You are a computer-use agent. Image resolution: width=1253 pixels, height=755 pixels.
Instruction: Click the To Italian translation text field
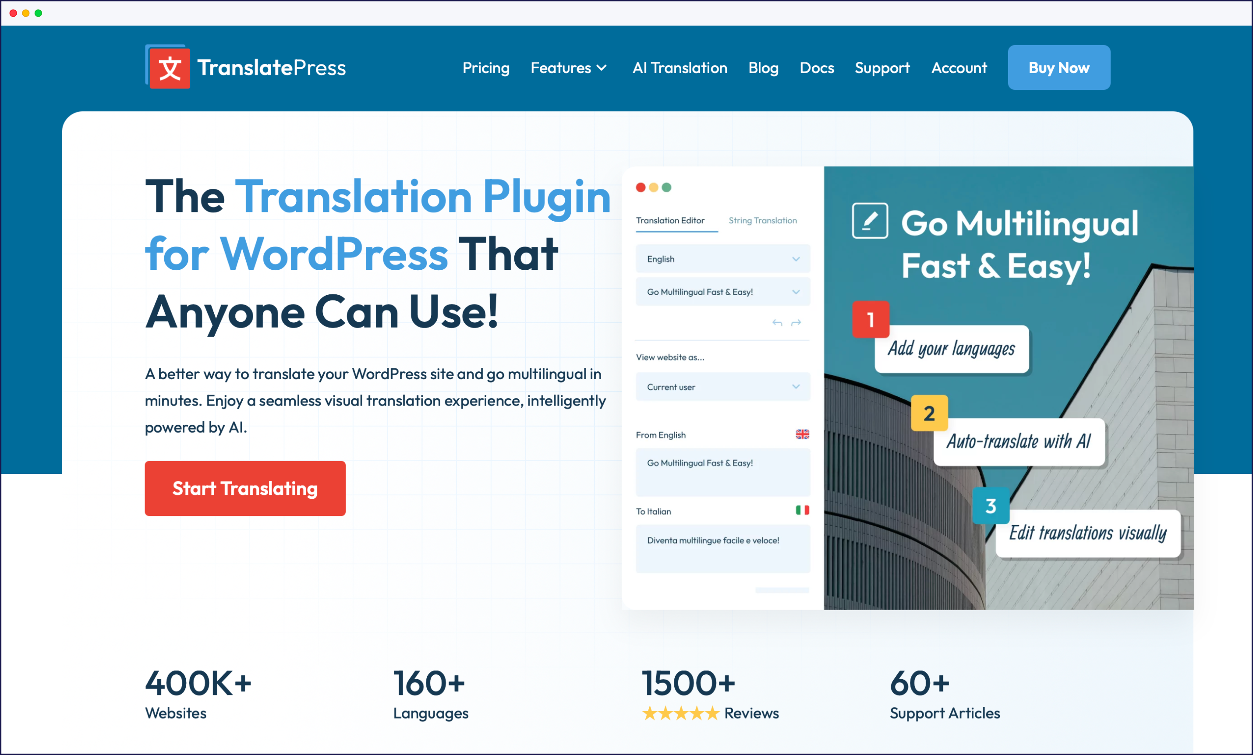point(722,549)
